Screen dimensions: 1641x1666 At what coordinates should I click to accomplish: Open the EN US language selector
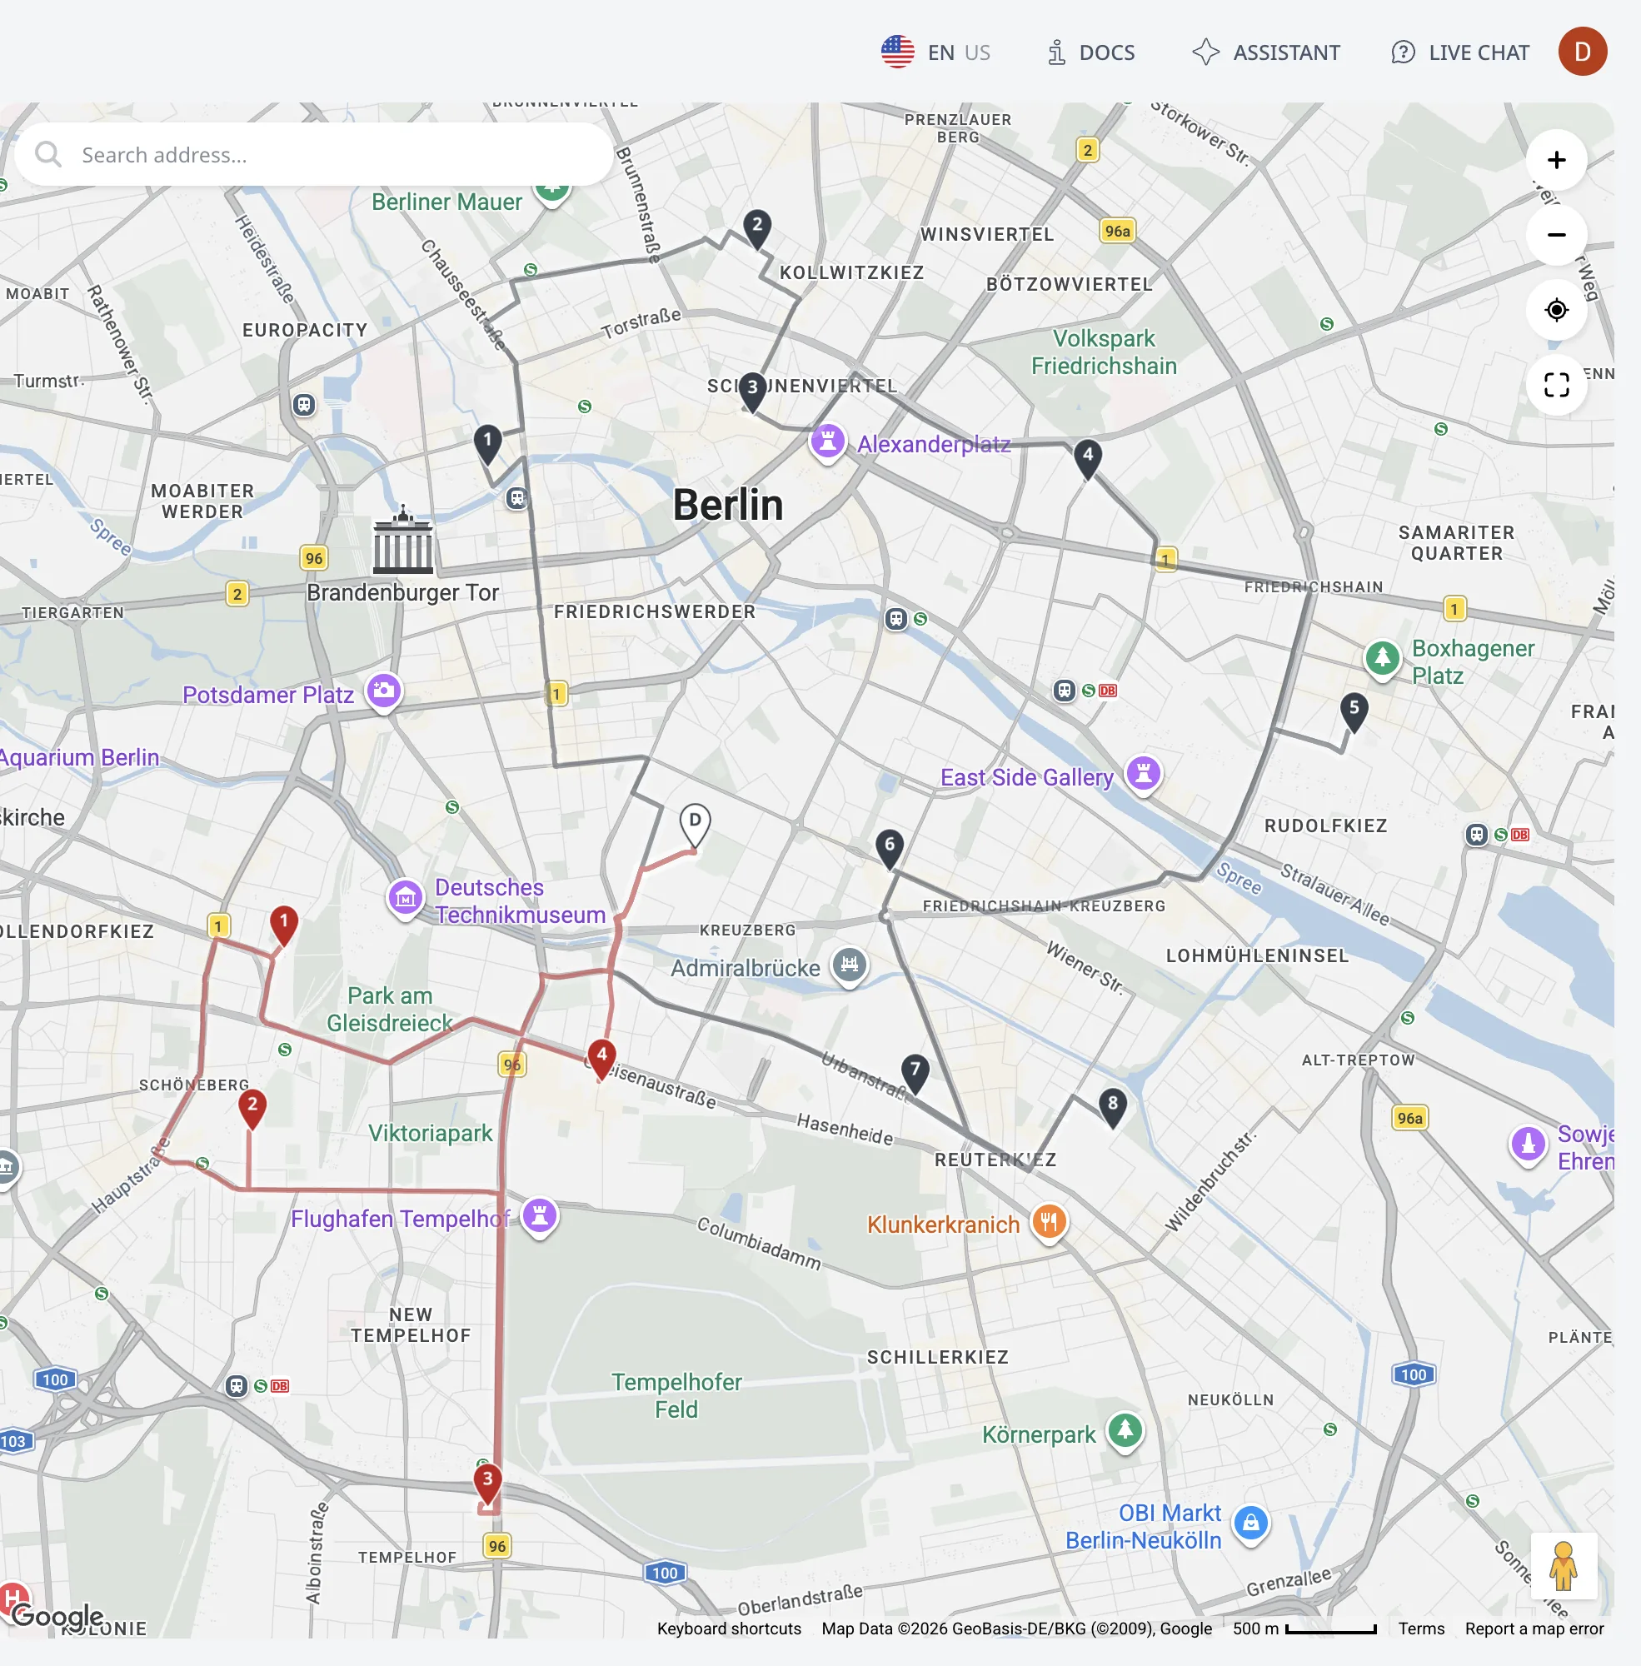pos(936,52)
